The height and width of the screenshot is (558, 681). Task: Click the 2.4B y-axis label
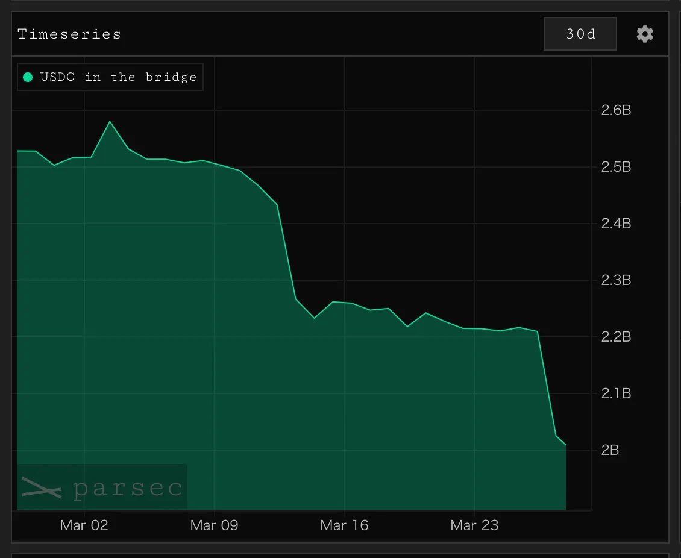click(616, 224)
